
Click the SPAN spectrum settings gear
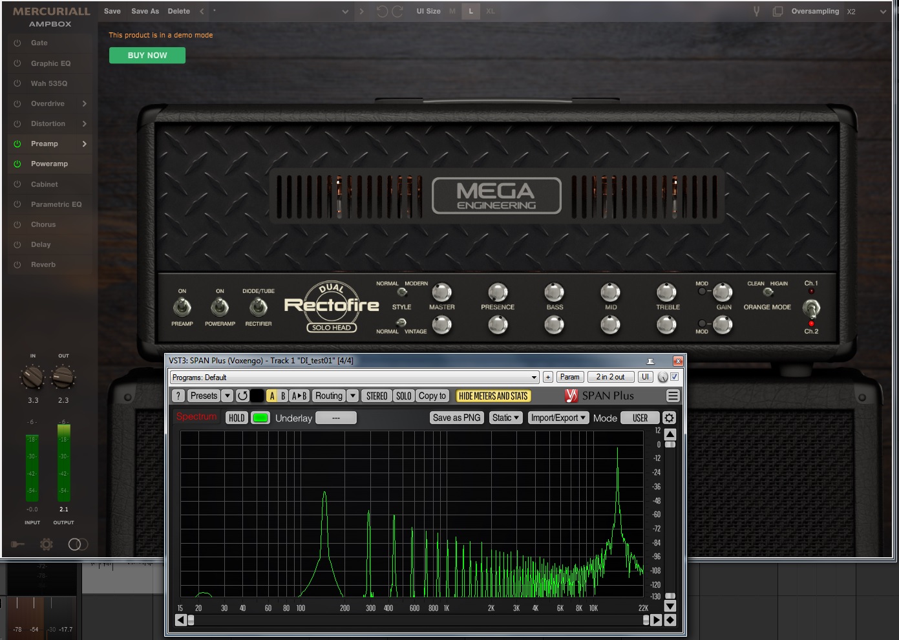(x=670, y=418)
